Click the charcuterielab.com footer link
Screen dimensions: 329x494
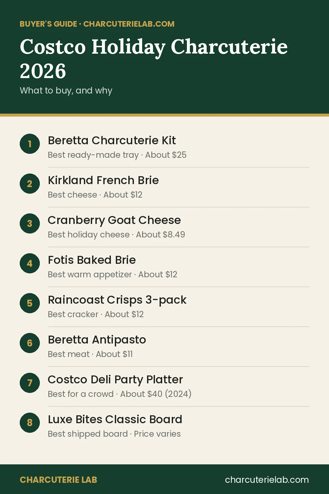(267, 480)
